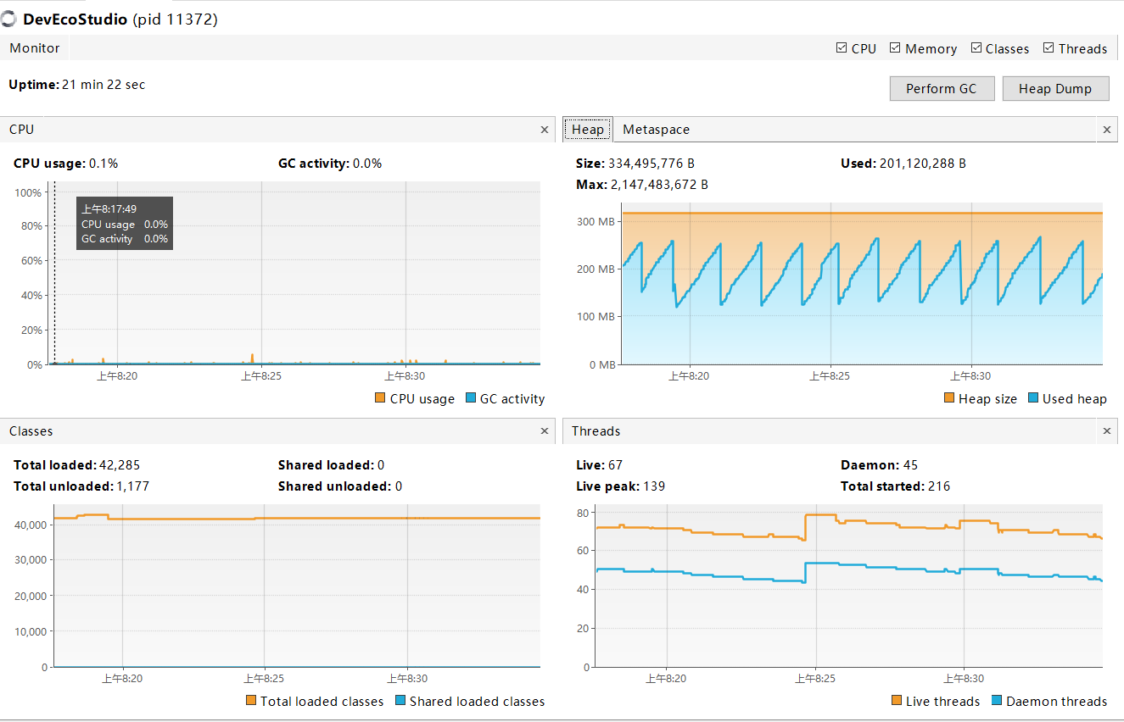Click the Heap size orange legend swatch
This screenshot has height=722, width=1124.
tap(949, 398)
